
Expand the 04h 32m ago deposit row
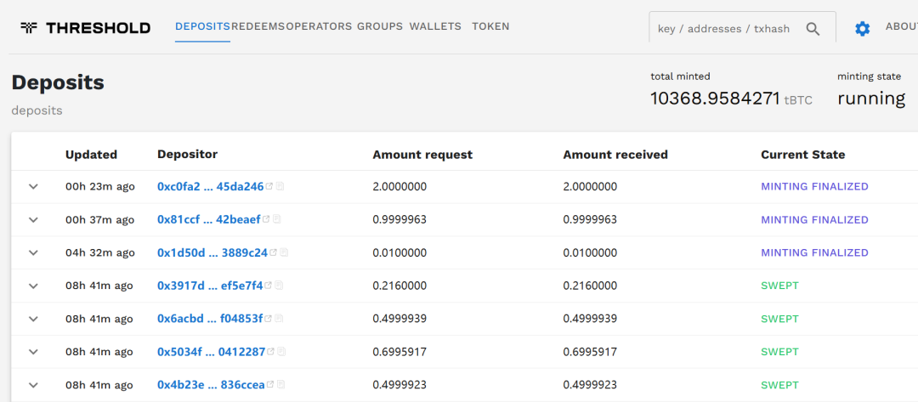[x=34, y=253]
